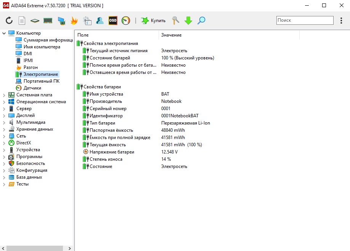Select the Состояние батарей row

tap(148, 58)
